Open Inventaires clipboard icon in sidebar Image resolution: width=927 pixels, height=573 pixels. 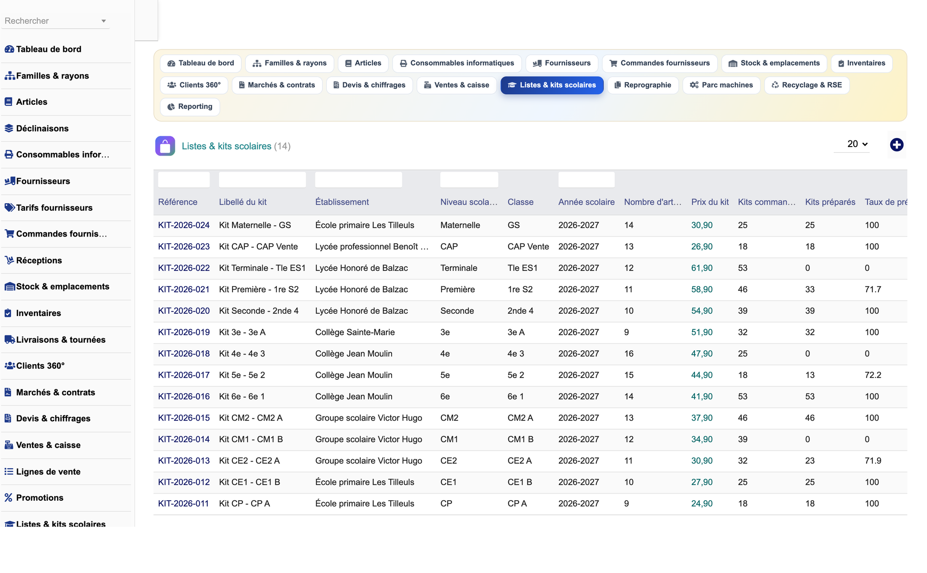pyautogui.click(x=8, y=313)
